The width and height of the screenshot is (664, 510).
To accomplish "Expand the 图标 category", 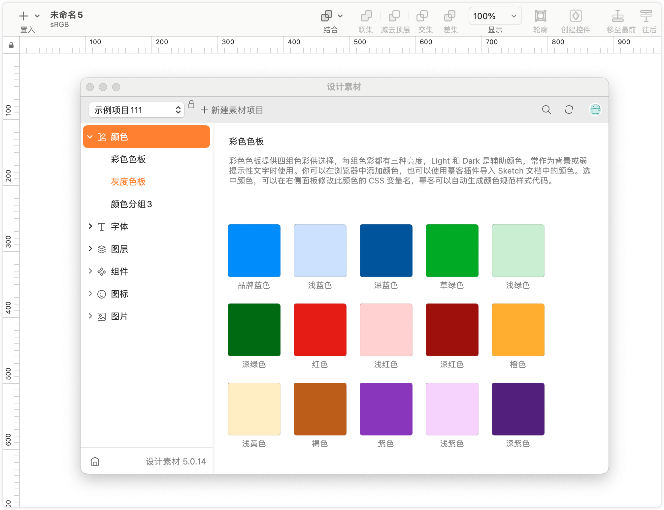I will pyautogui.click(x=90, y=294).
